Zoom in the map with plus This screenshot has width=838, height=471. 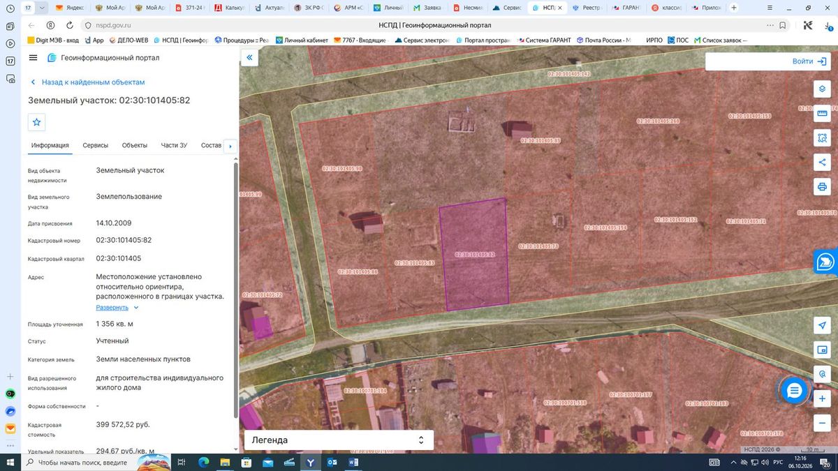tap(822, 398)
